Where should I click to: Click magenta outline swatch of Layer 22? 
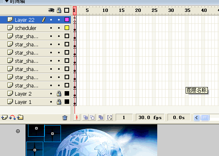point(67,20)
